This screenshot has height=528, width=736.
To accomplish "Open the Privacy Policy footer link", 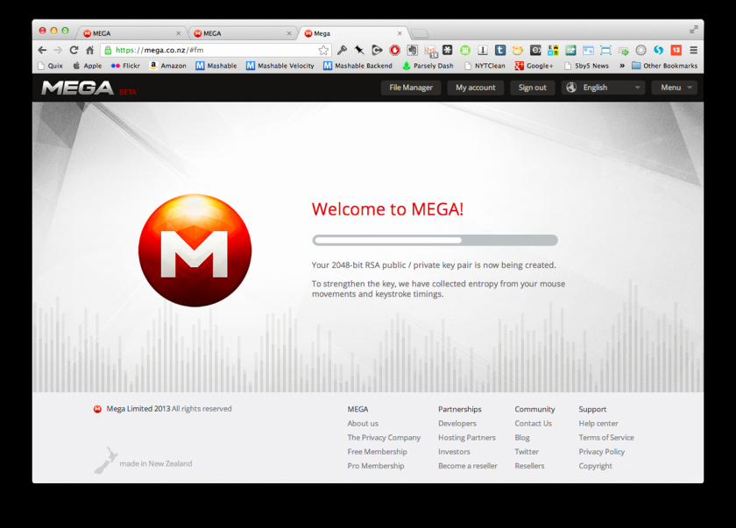I will [602, 452].
